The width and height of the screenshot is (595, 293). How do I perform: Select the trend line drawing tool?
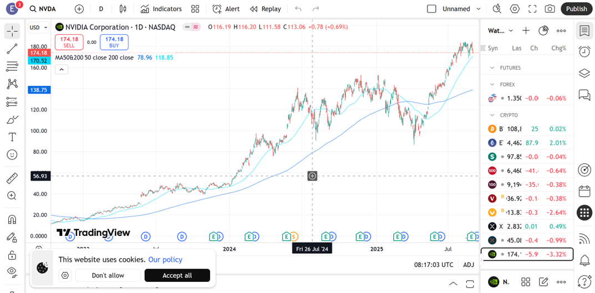12,49
